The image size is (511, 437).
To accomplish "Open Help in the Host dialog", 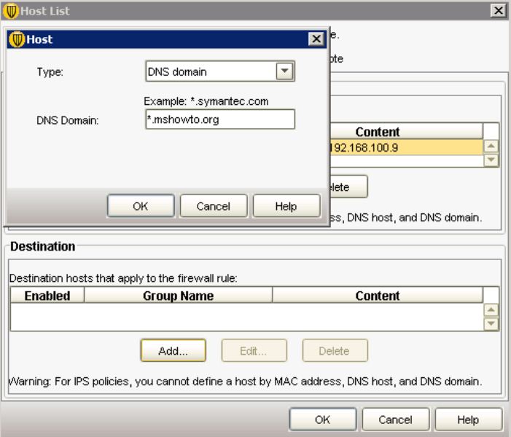I will [286, 206].
